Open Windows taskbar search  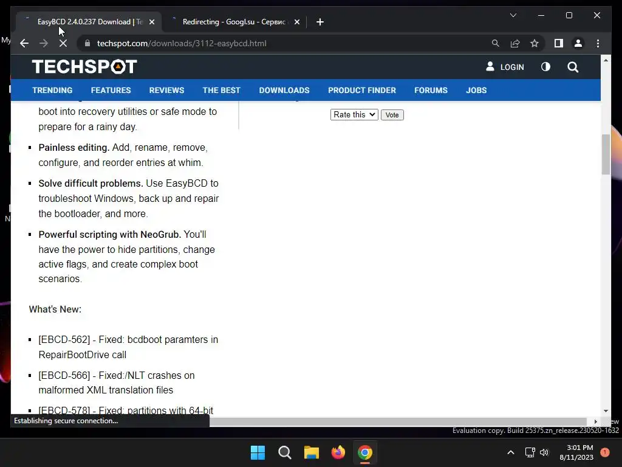point(284,452)
